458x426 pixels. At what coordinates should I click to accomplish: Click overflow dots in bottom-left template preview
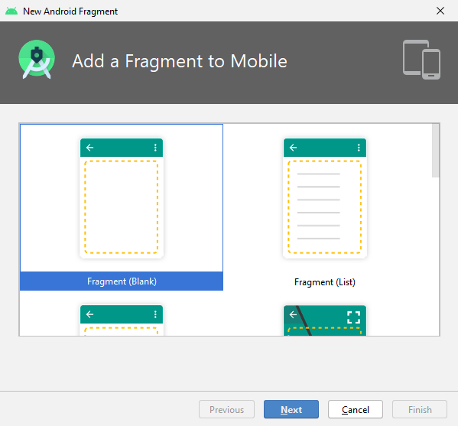click(155, 314)
